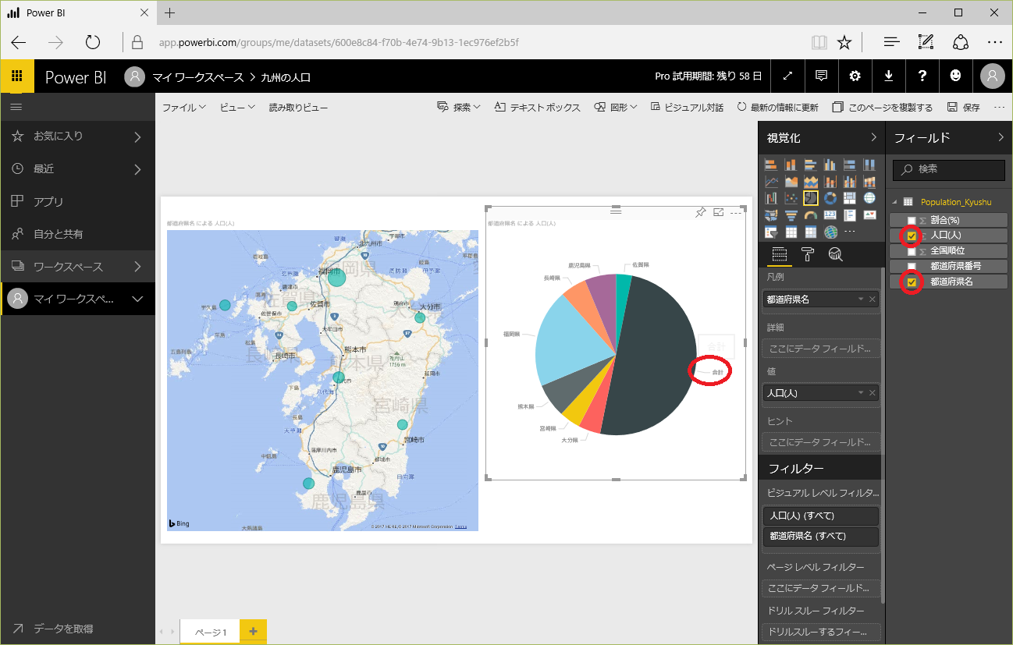
Task: Uncheck the 人口(人) field checkbox
Action: 912,236
